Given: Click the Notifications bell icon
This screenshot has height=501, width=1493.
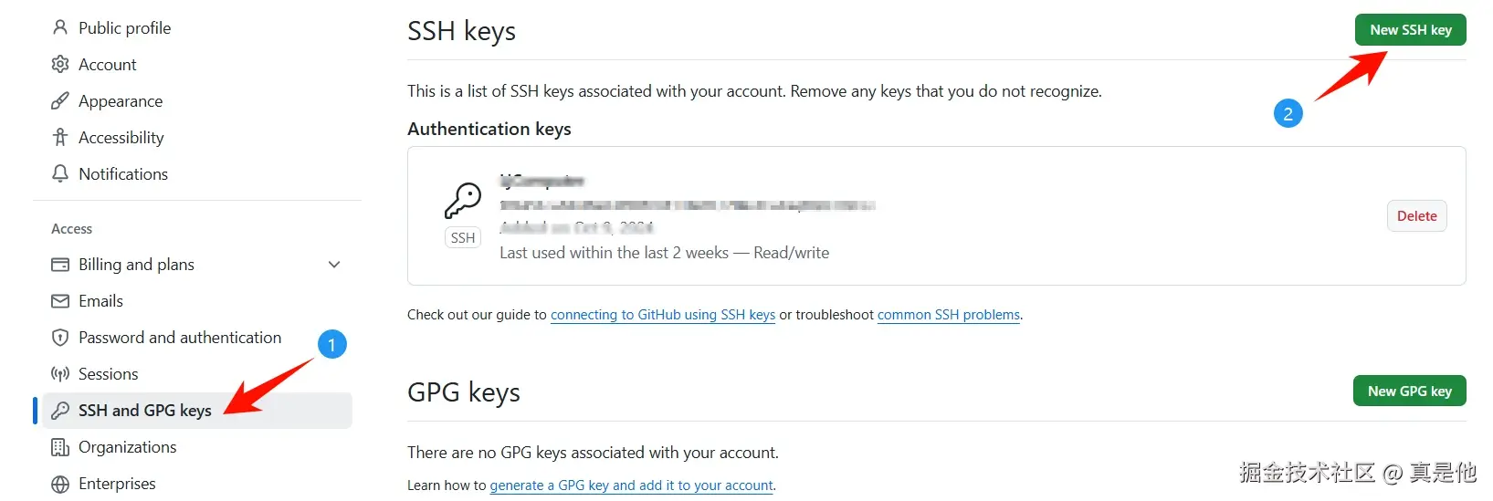Looking at the screenshot, I should click(x=60, y=173).
